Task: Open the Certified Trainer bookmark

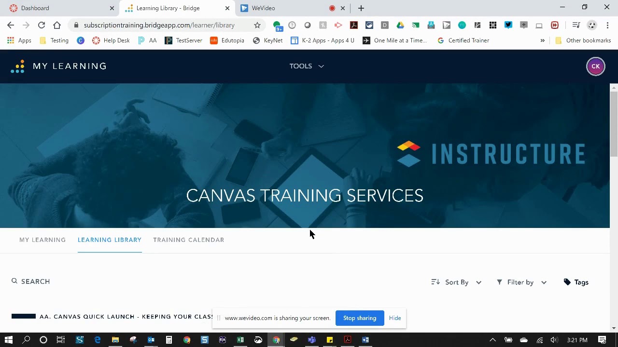Action: tap(463, 40)
